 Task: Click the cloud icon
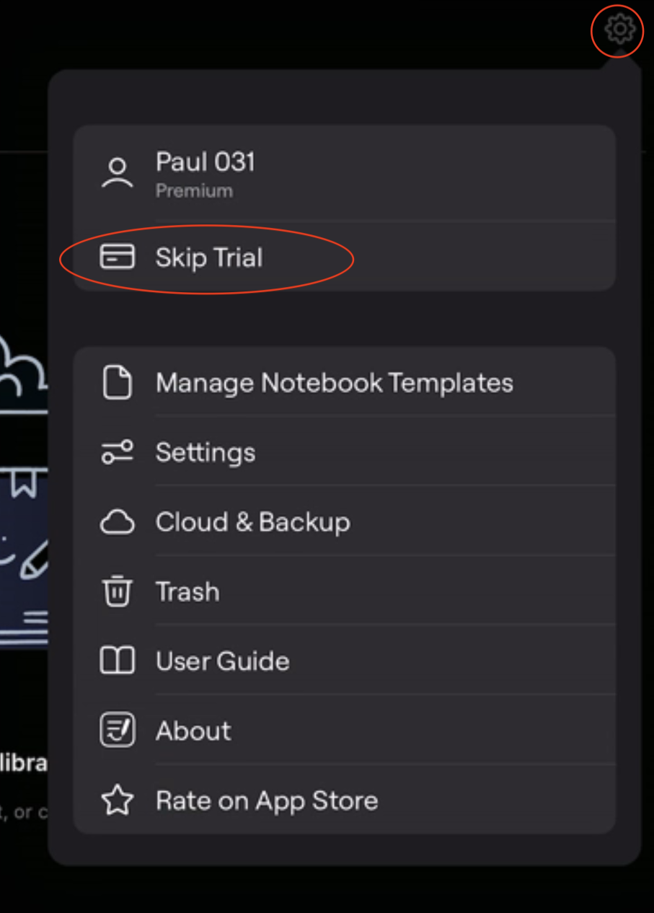(117, 523)
